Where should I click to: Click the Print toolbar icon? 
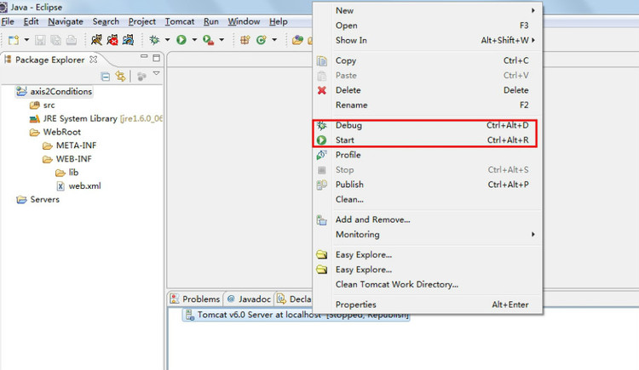72,40
